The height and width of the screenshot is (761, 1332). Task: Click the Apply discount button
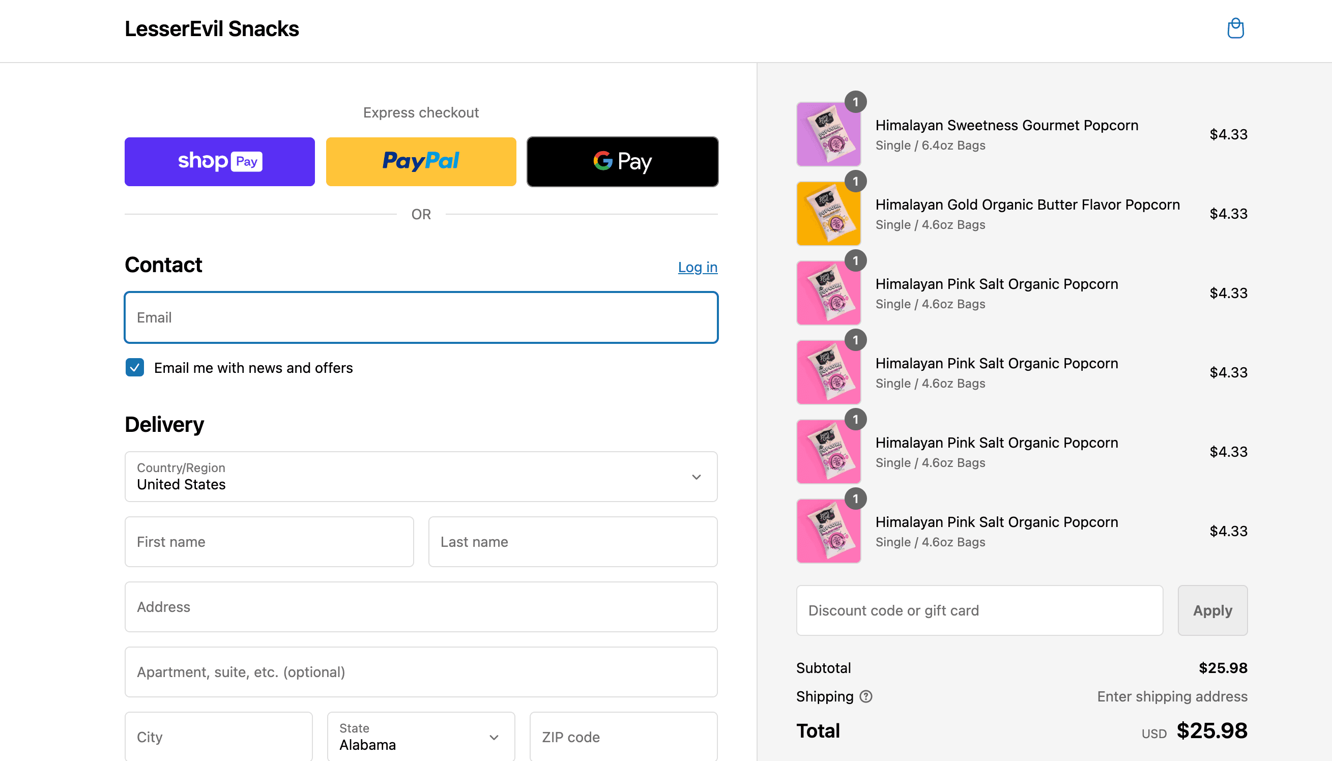pos(1212,610)
